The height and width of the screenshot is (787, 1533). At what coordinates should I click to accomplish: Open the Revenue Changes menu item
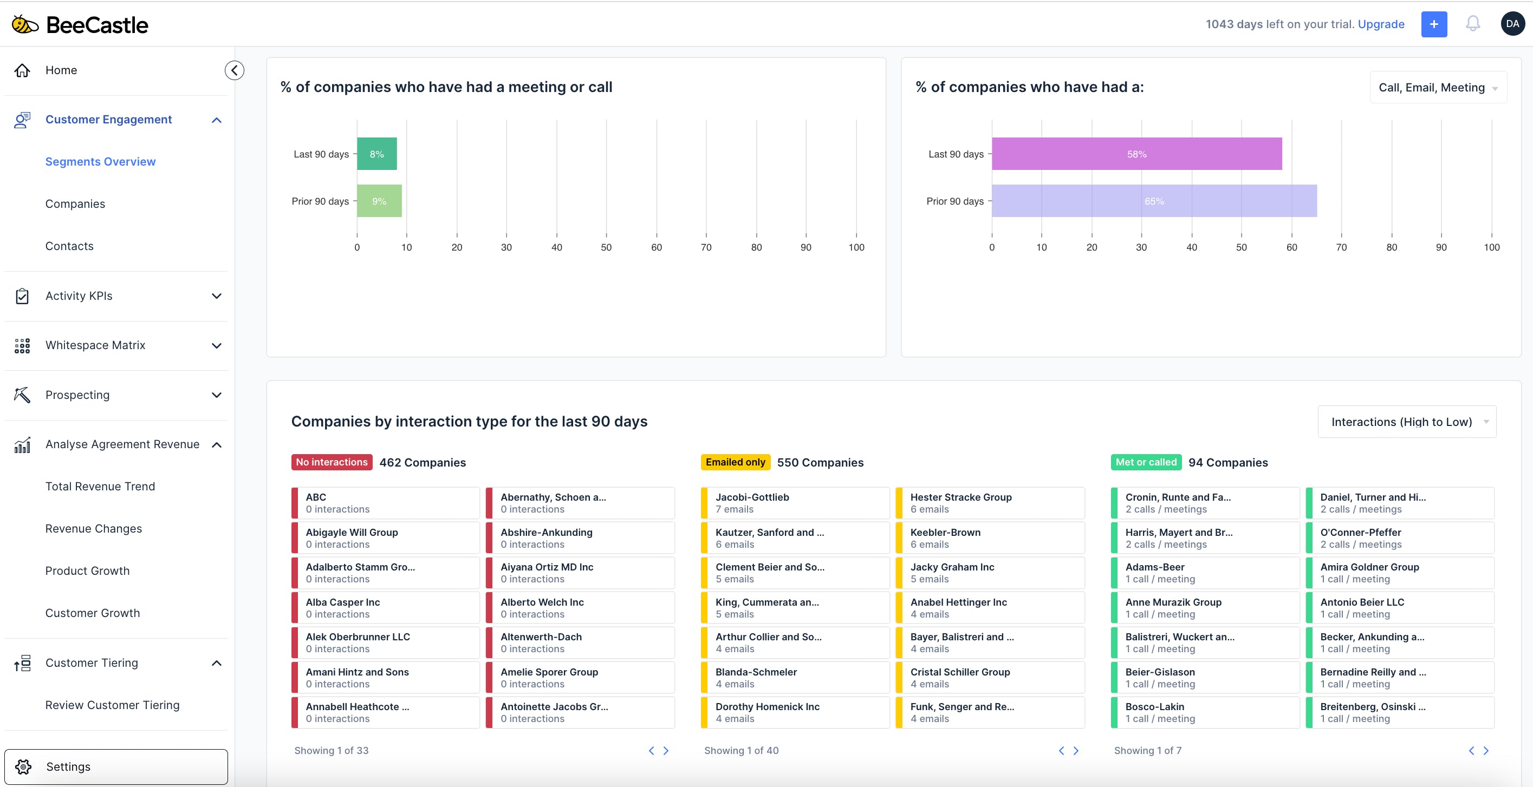click(x=93, y=528)
